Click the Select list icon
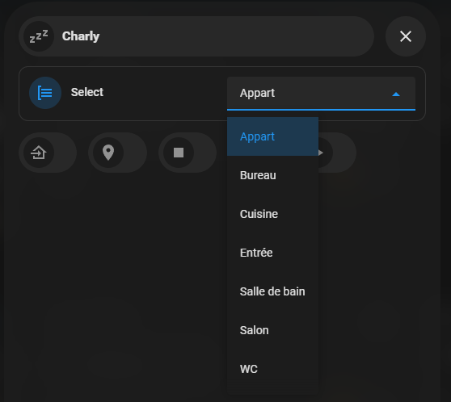Screen dimensions: 451x402 (45, 93)
